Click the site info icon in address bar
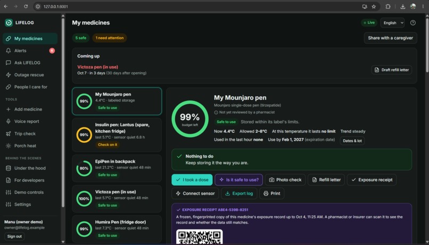 click(38, 6)
